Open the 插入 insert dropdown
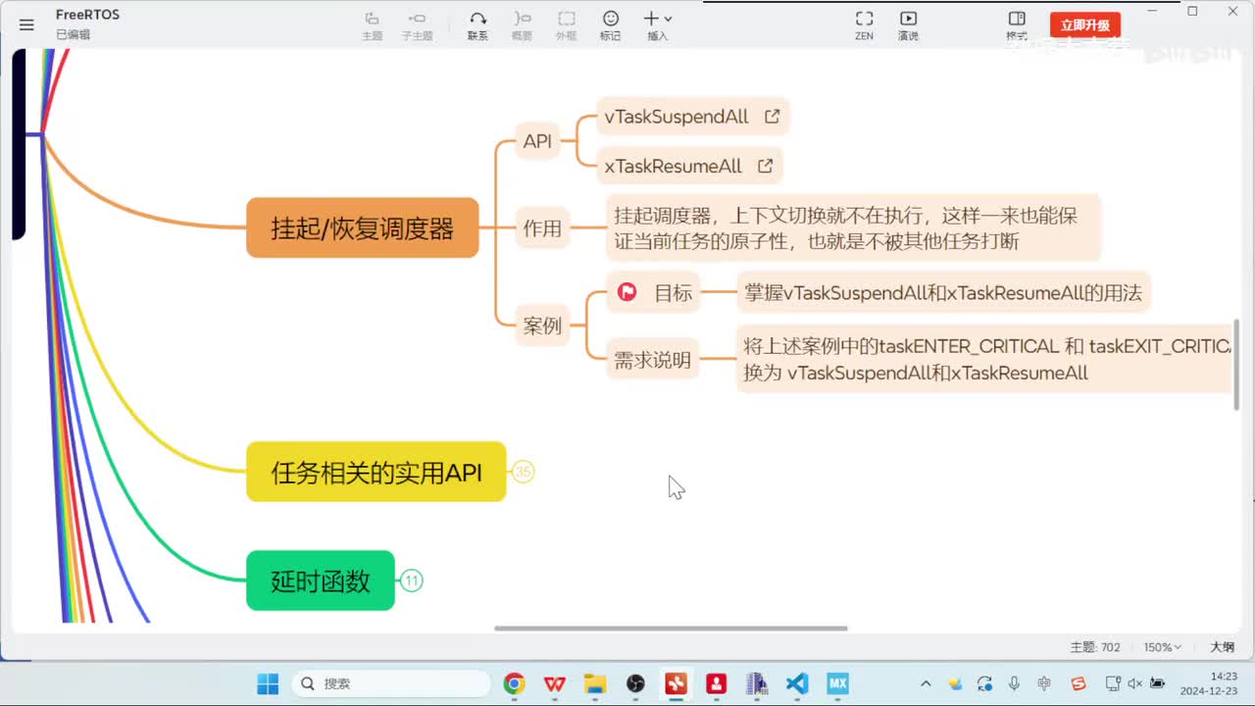Viewport: 1255px width, 706px height. pyautogui.click(x=657, y=25)
